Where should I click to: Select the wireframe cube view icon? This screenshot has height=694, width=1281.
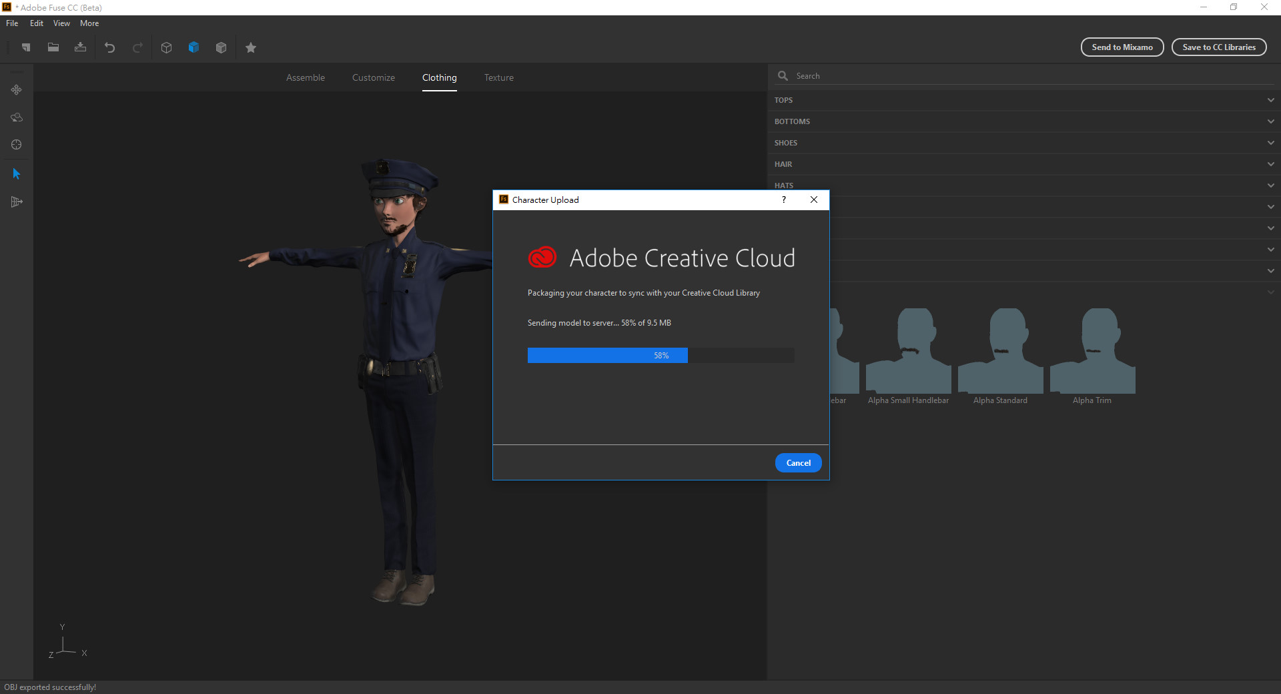(x=167, y=47)
